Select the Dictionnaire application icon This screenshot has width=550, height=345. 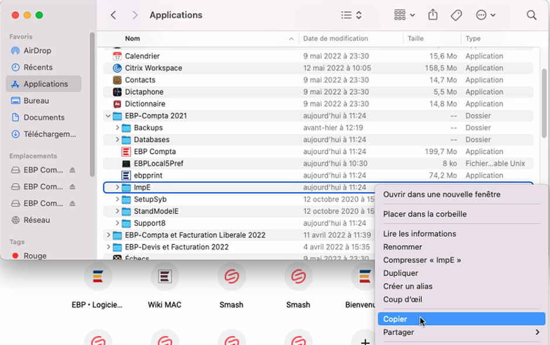[117, 103]
